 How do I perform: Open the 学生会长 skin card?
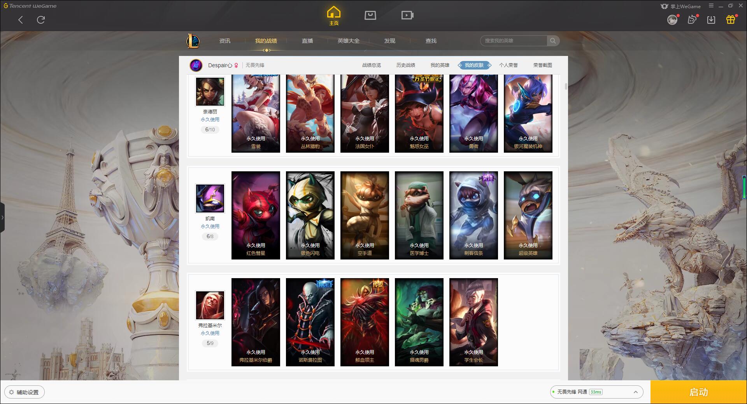click(x=473, y=322)
